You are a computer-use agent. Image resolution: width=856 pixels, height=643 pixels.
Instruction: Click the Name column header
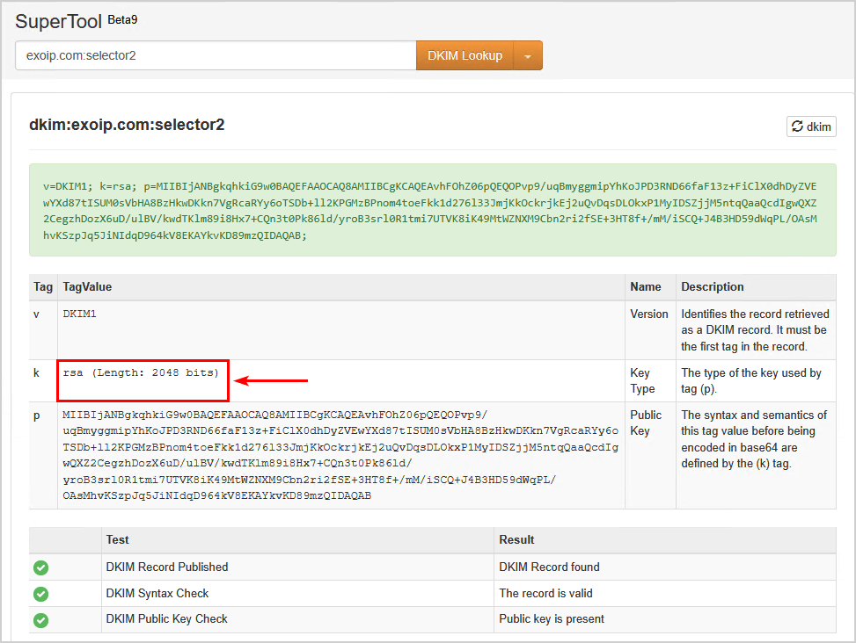click(x=645, y=287)
